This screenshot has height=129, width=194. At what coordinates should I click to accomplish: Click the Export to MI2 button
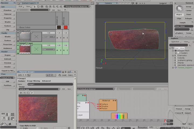tap(8, 71)
